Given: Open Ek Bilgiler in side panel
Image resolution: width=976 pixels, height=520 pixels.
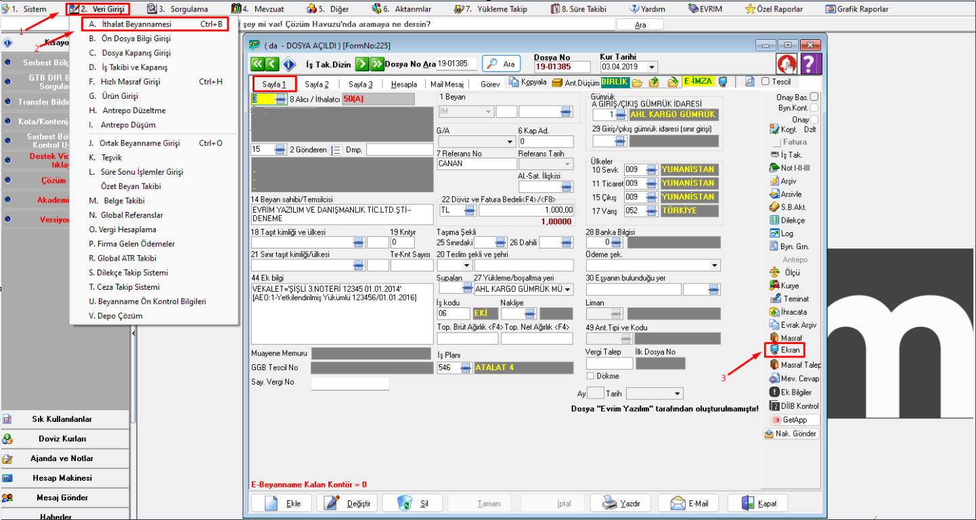Looking at the screenshot, I should click(791, 392).
